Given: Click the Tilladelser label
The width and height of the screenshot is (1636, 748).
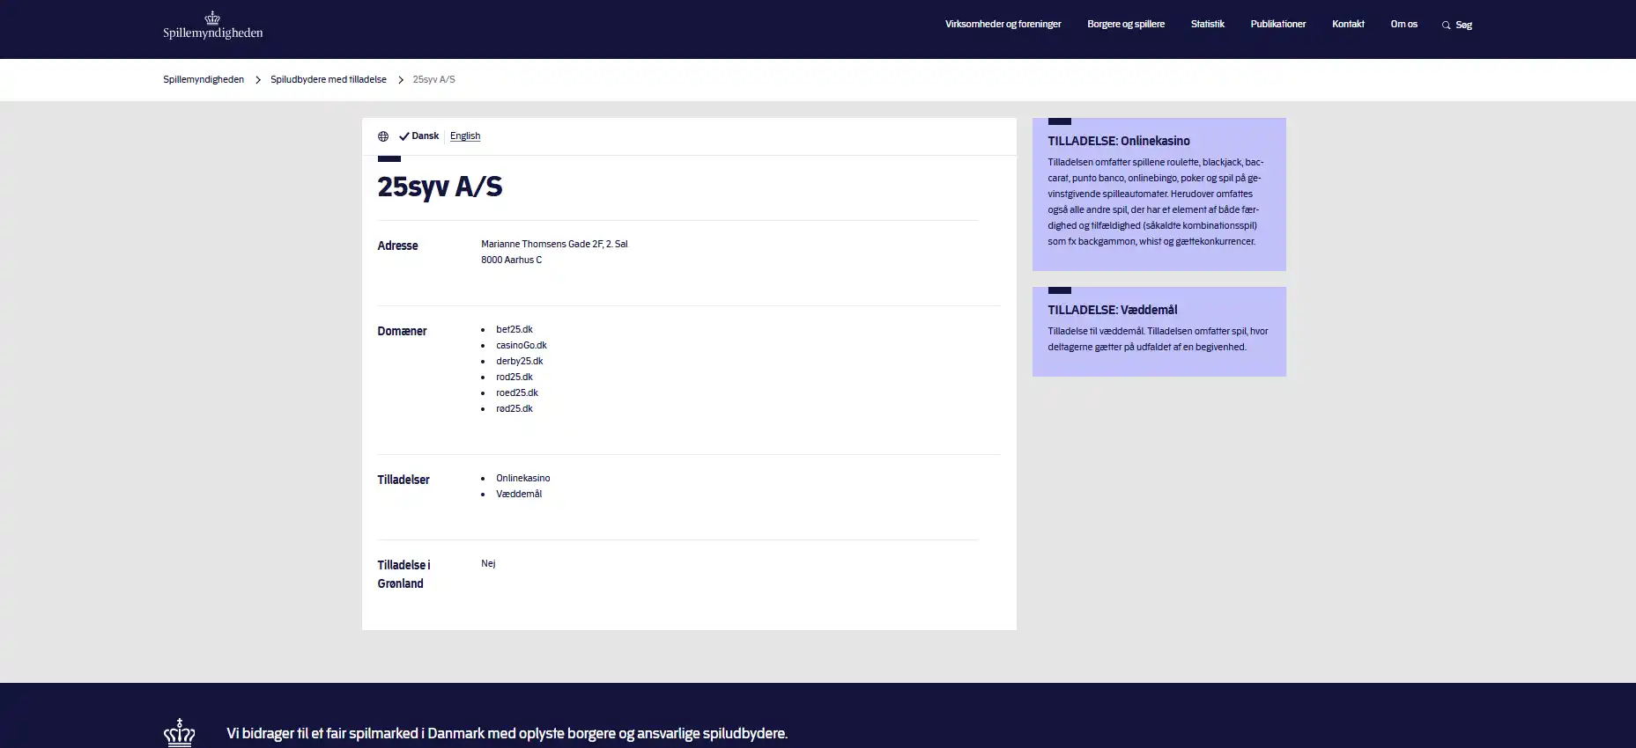Looking at the screenshot, I should (403, 480).
